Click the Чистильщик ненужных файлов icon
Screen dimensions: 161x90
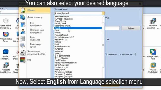23,53
